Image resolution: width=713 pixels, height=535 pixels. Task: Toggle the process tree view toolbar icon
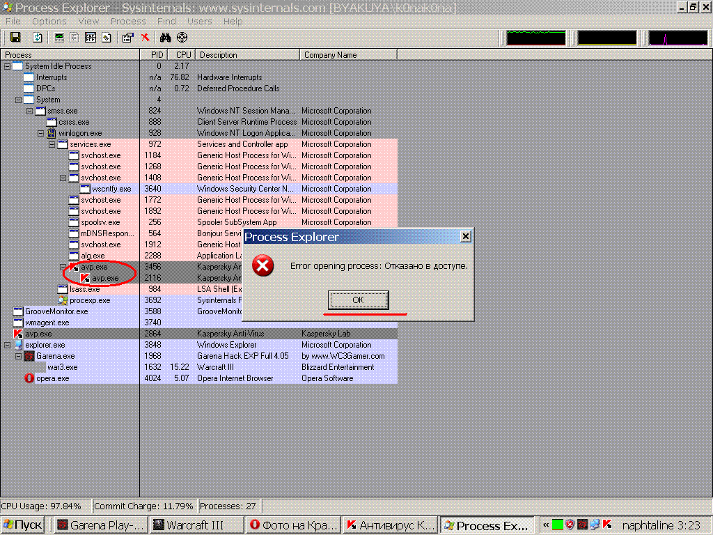coord(75,38)
